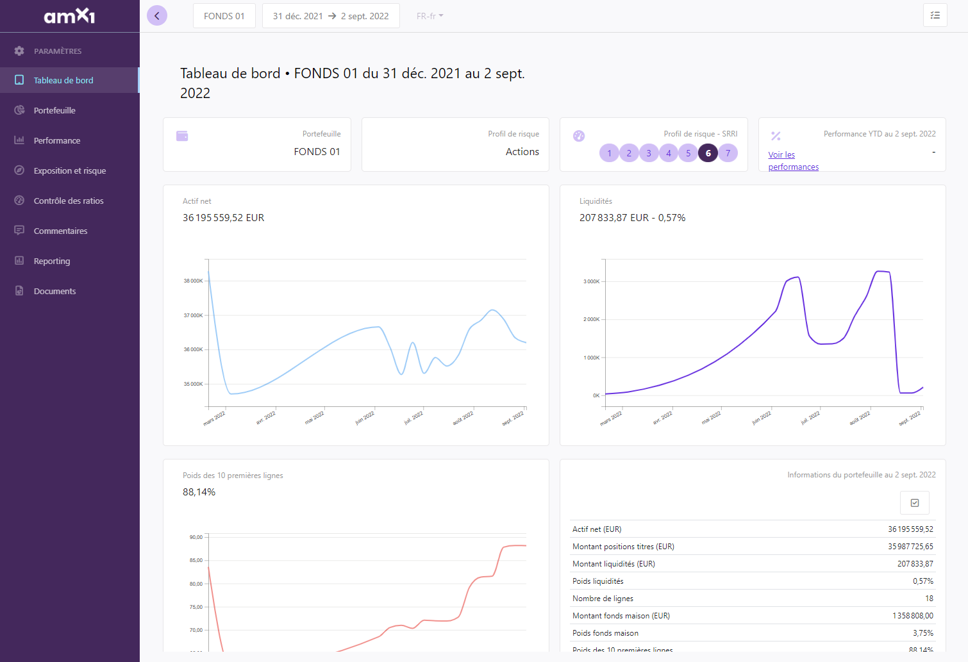This screenshot has height=662, width=968.
Task: Select the highlighted SRRI level 6
Action: pyautogui.click(x=708, y=153)
